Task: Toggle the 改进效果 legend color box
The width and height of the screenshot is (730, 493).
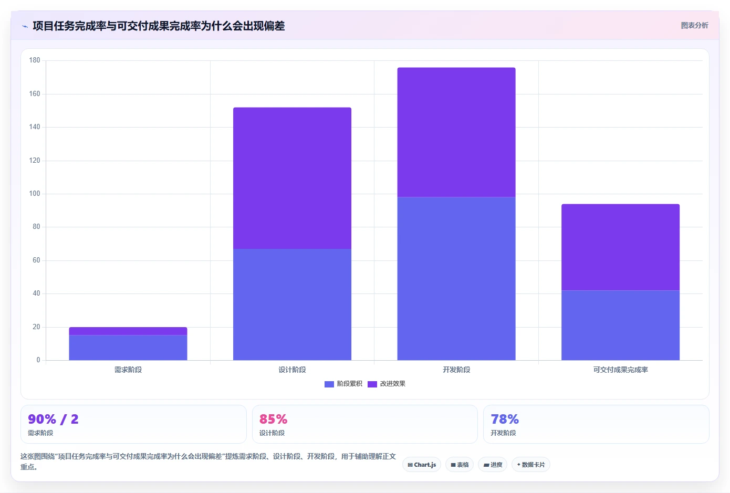Action: coord(372,384)
